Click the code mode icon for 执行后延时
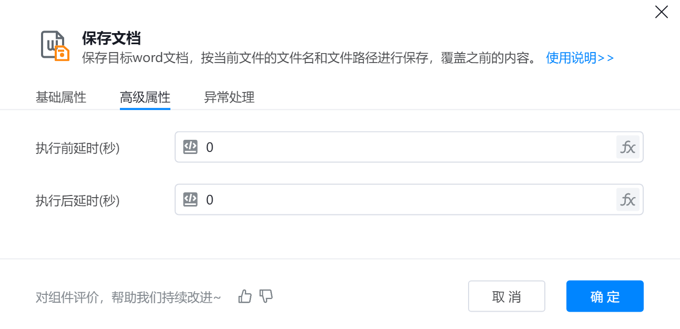Image resolution: width=680 pixels, height=329 pixels. (x=190, y=200)
